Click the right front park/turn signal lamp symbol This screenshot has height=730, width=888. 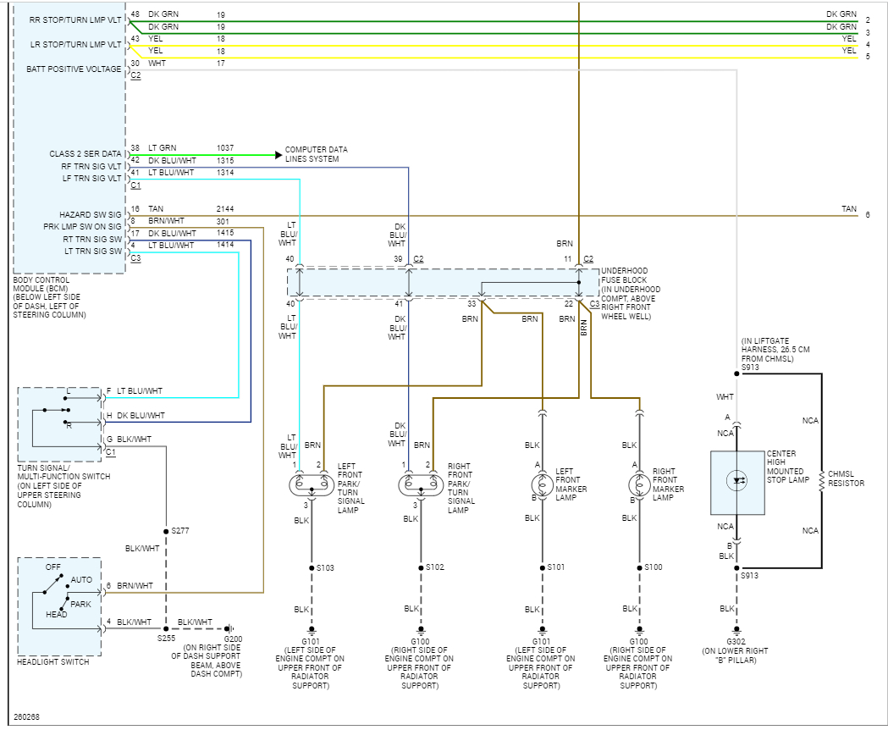click(x=420, y=486)
